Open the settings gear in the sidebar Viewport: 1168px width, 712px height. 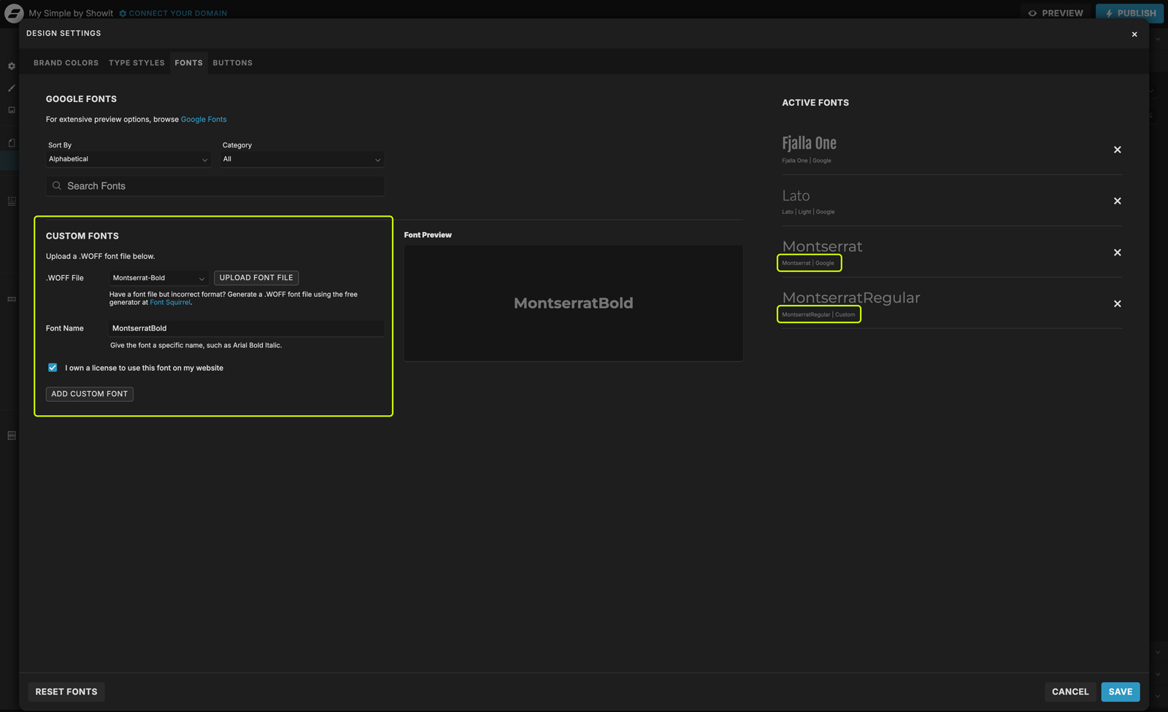pyautogui.click(x=11, y=66)
